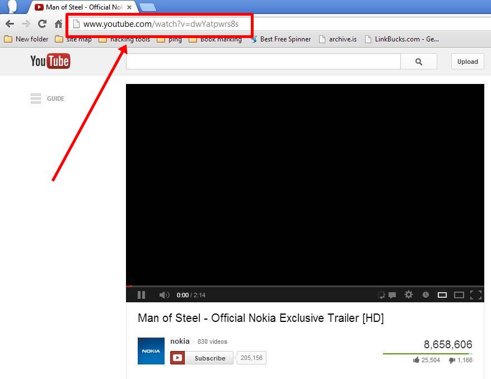
Task: Click the 830 videos link
Action: click(x=212, y=341)
